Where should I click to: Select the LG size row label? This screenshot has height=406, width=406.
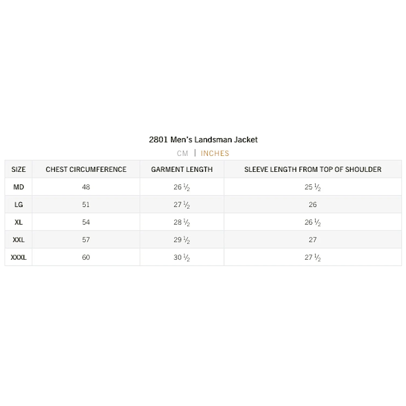[x=19, y=205]
